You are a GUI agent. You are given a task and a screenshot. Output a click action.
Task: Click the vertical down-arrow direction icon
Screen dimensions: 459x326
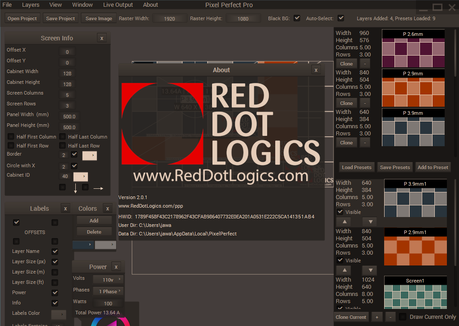pyautogui.click(x=75, y=188)
